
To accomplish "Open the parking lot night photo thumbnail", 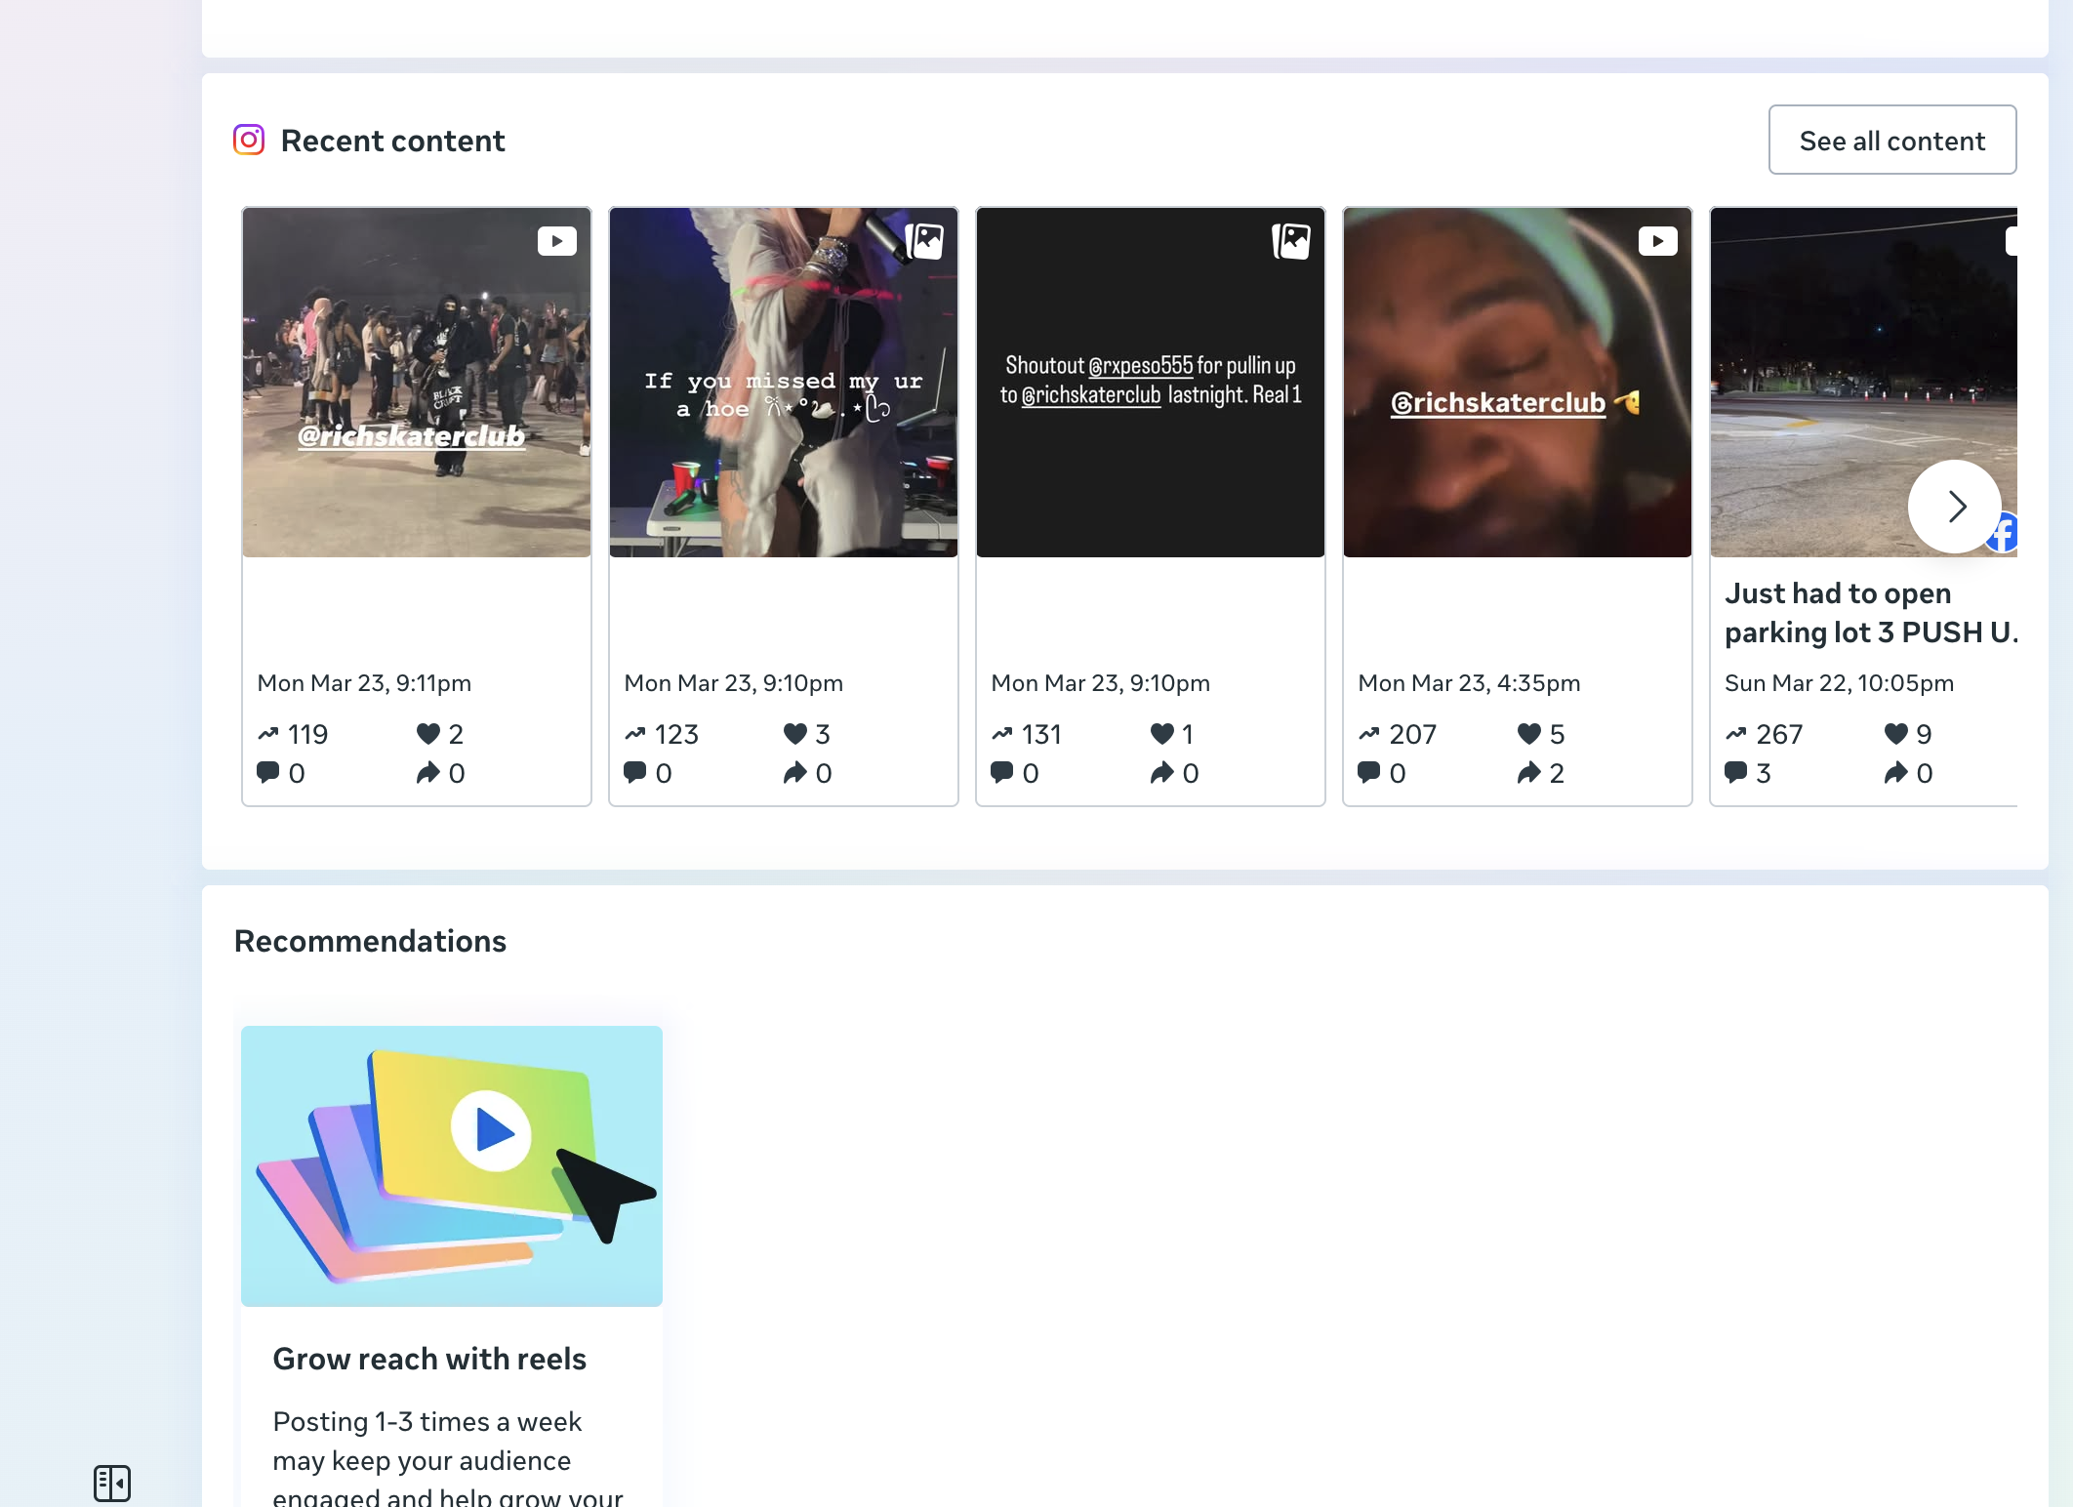I will (x=1863, y=383).
